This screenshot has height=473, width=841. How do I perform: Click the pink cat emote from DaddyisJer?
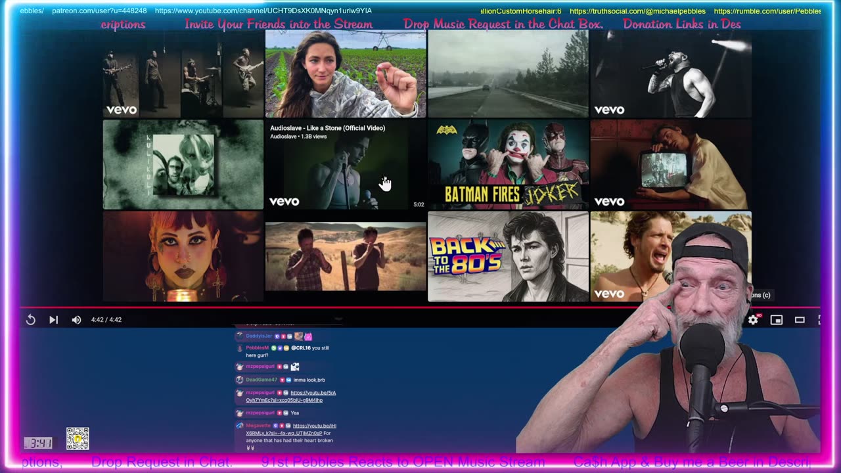(307, 336)
